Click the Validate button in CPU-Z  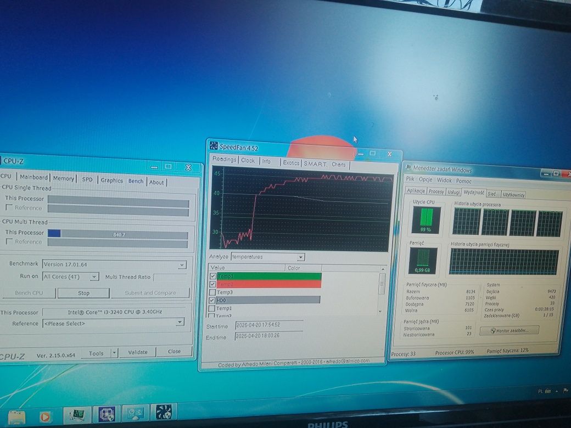click(138, 352)
